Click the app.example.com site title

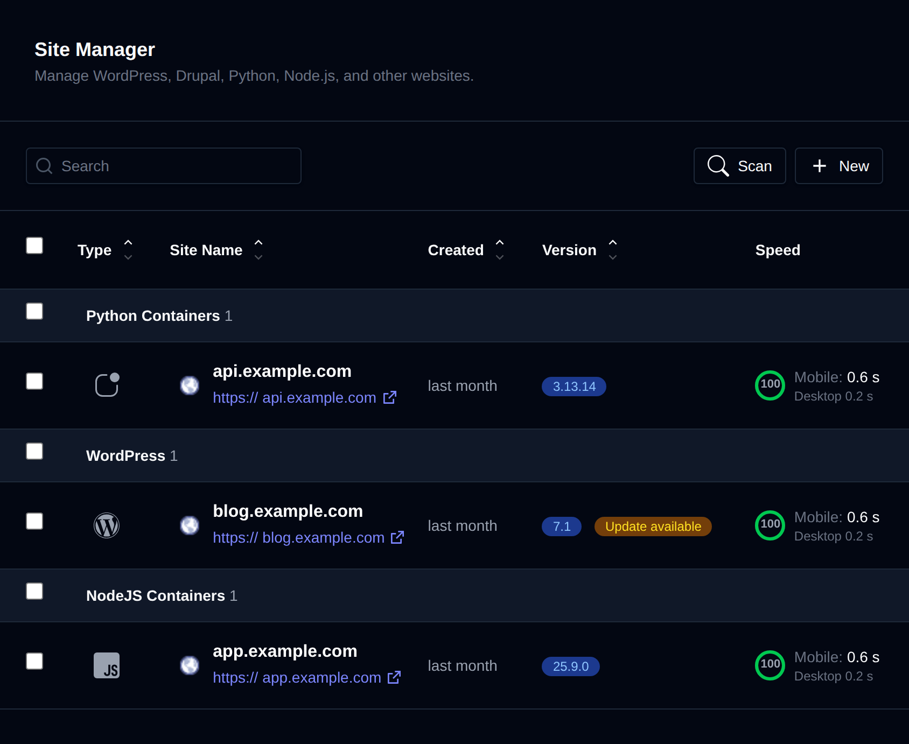[x=285, y=651]
